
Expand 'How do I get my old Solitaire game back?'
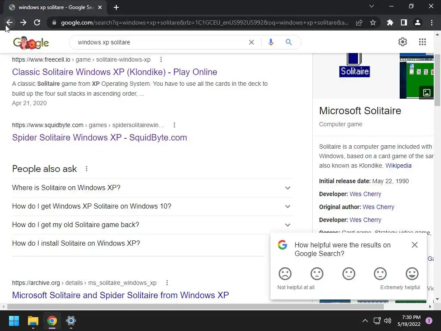point(152,225)
